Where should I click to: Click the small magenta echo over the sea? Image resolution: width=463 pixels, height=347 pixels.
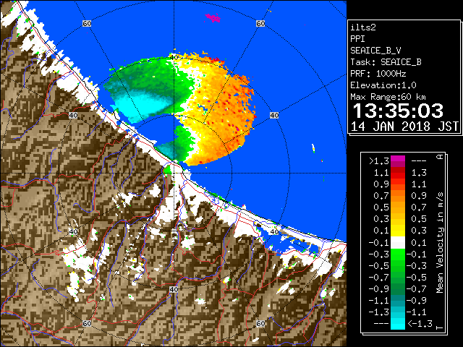(x=213, y=18)
